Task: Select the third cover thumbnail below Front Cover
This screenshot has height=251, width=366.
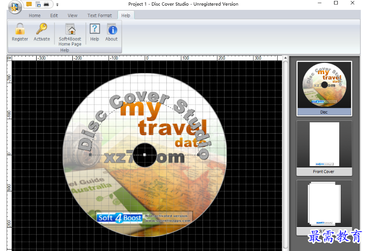Action: [324, 206]
